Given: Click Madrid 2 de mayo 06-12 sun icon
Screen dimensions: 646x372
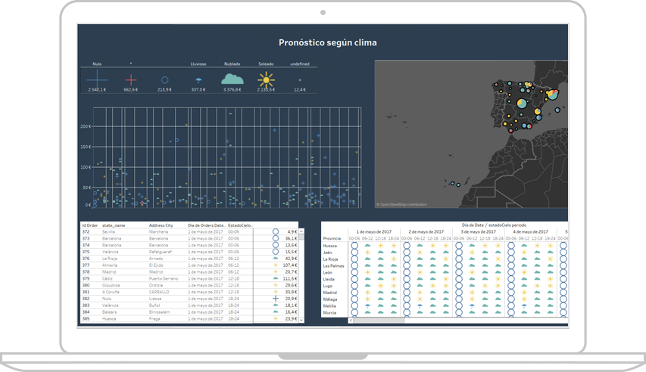Looking at the screenshot, I should 420,293.
